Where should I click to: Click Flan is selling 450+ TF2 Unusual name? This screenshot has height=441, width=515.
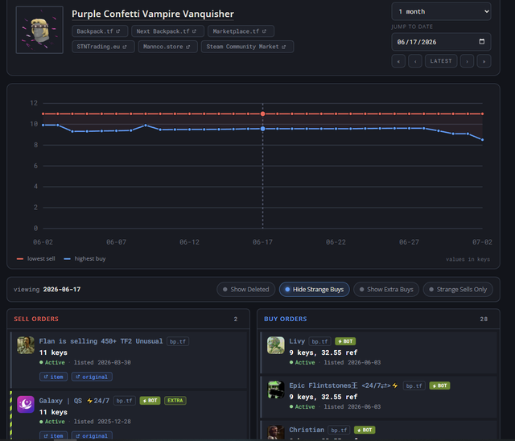tap(101, 341)
